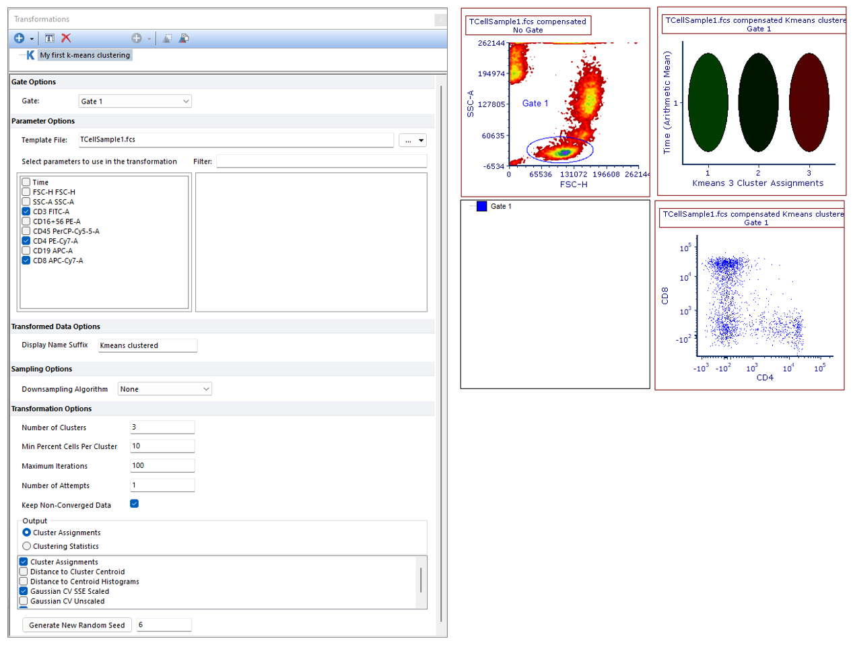Click the 'TCellSample1.fcs compensated No Gate' plot title
This screenshot has height=647, width=853.
tap(528, 26)
